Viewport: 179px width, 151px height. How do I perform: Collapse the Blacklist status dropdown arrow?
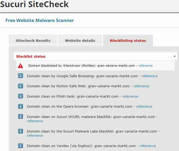click(174, 56)
